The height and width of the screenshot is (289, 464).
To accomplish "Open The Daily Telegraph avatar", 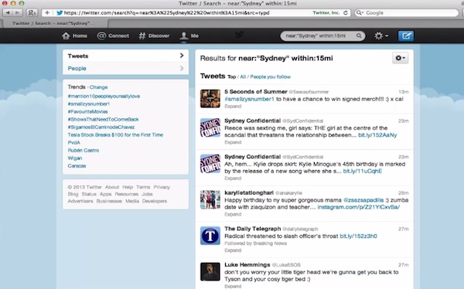I will coord(210,236).
